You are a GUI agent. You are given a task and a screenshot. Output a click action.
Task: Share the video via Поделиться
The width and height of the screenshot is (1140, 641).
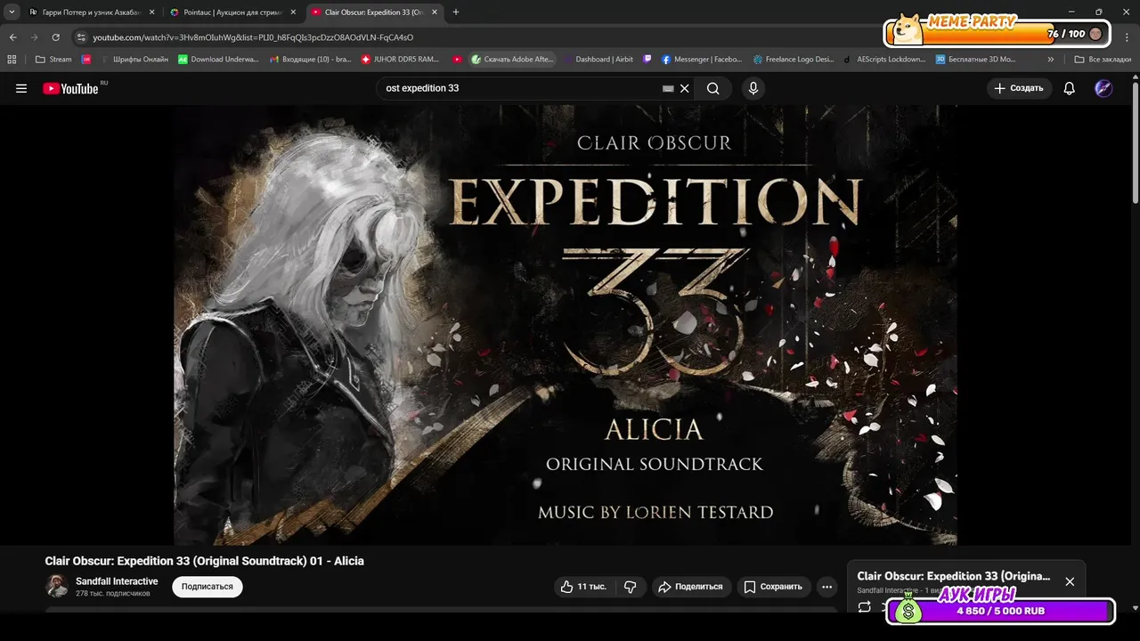pyautogui.click(x=690, y=587)
